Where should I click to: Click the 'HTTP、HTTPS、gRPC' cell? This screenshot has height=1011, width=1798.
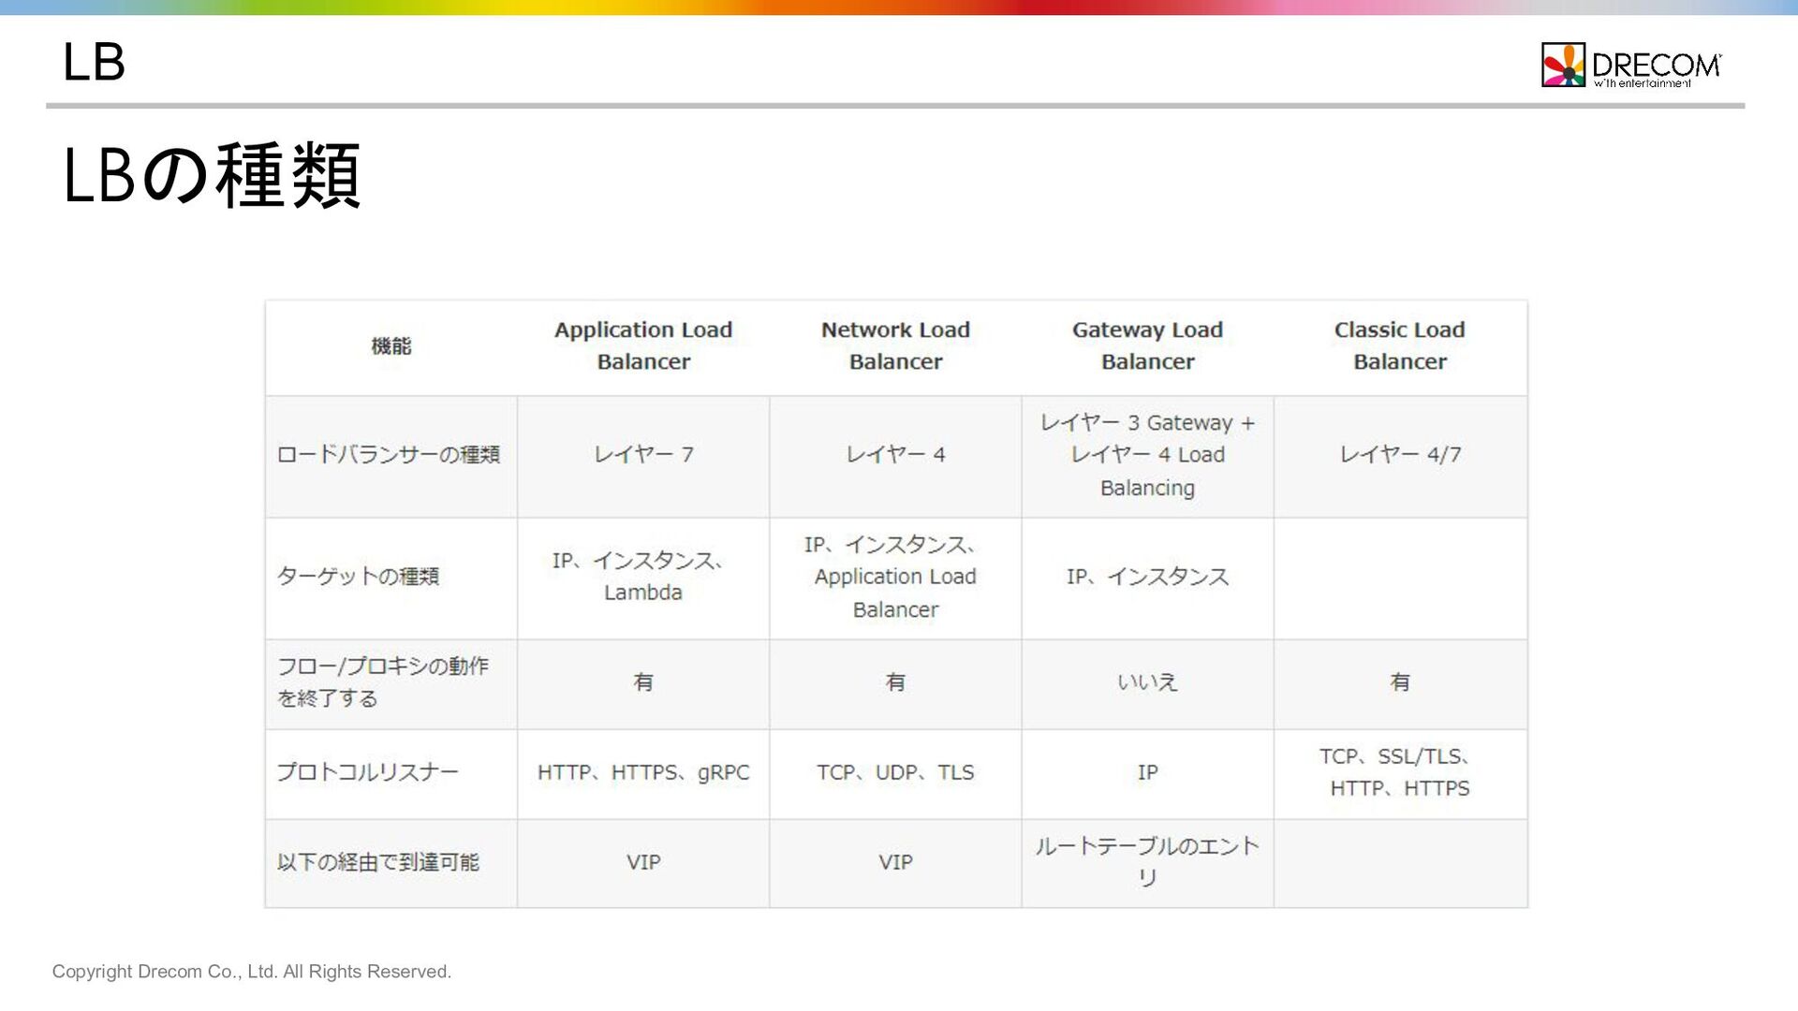tap(643, 772)
